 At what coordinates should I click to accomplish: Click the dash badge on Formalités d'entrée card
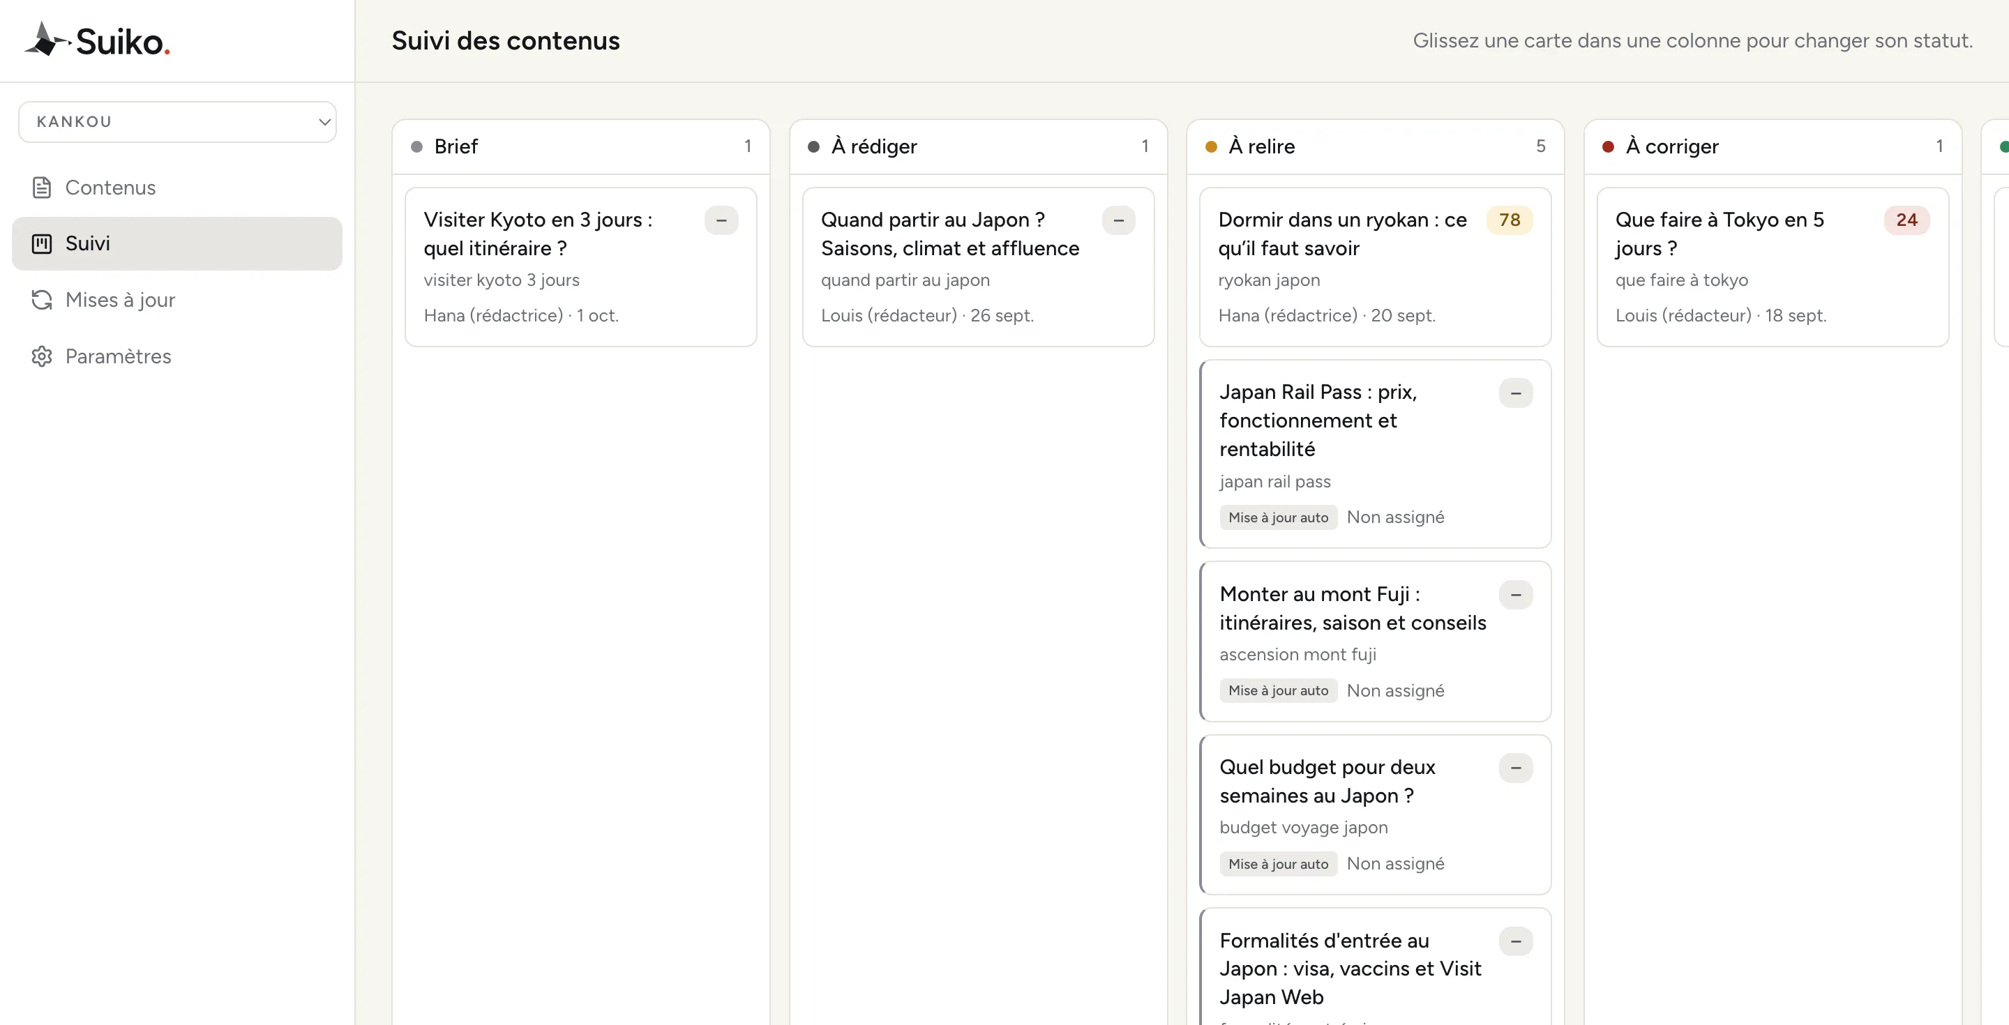[1515, 941]
